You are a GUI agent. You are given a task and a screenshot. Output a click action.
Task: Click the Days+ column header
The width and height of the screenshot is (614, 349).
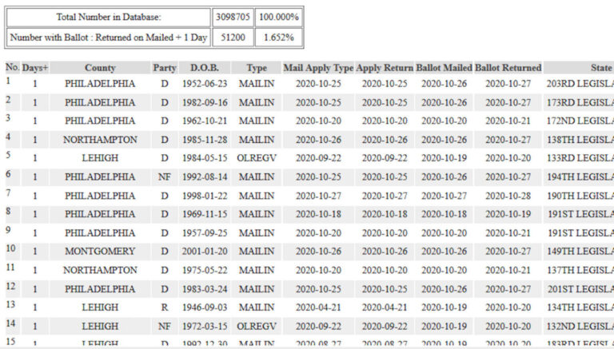click(35, 68)
